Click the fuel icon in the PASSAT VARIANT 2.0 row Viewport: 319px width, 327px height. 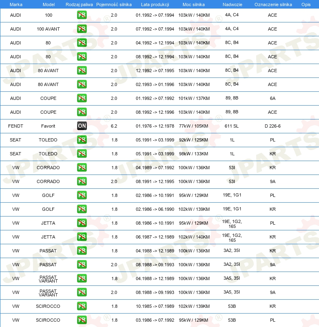82,292
